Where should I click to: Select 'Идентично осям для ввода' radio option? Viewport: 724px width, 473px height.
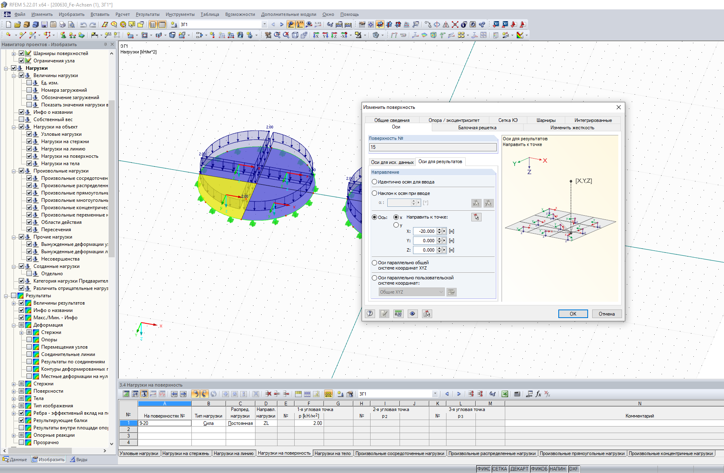tap(374, 182)
